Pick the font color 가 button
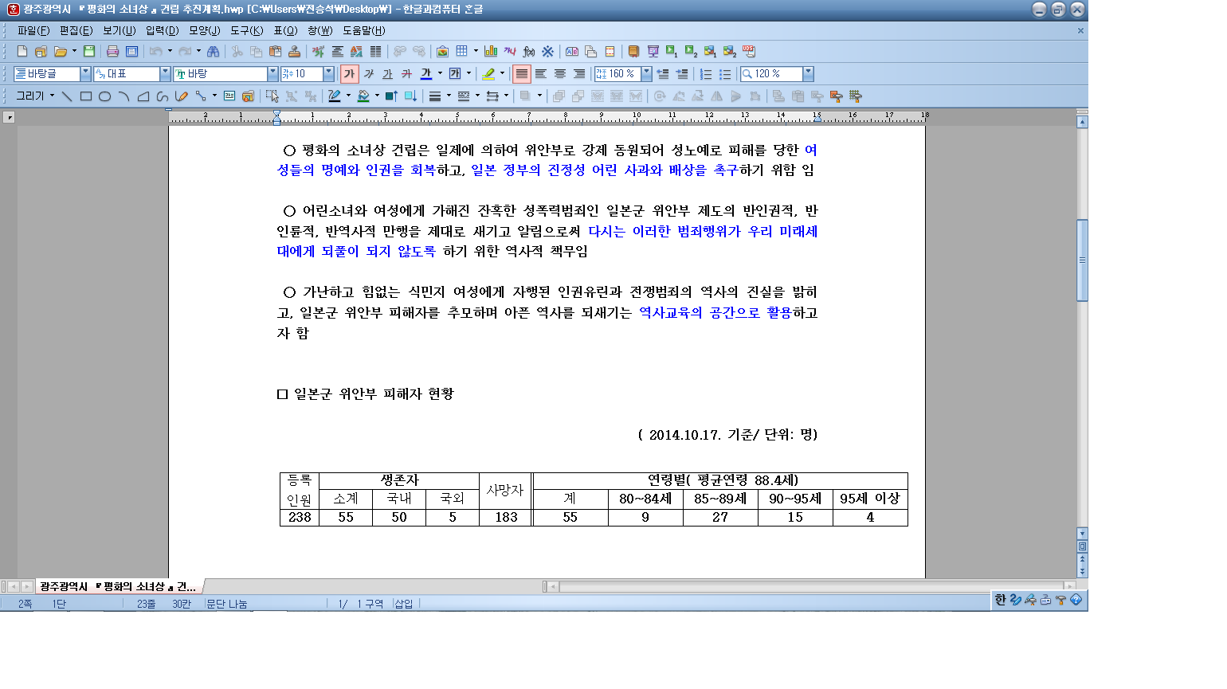Screen dimensions: 1227x689 (x=426, y=74)
